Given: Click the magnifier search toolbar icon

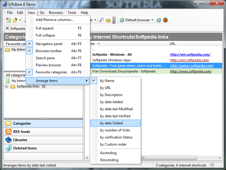Looking at the screenshot, I should click(x=101, y=20).
